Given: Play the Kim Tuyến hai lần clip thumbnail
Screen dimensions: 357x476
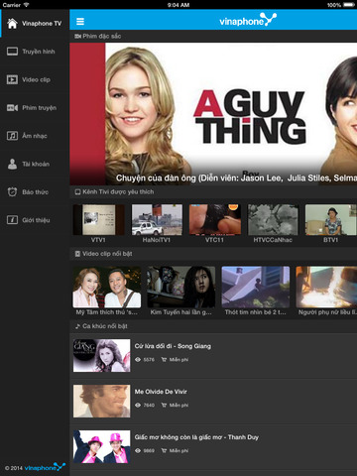Looking at the screenshot, I should coord(181,287).
